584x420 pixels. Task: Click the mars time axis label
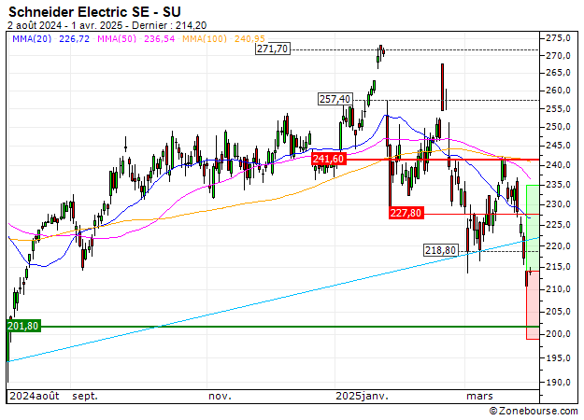(x=479, y=396)
